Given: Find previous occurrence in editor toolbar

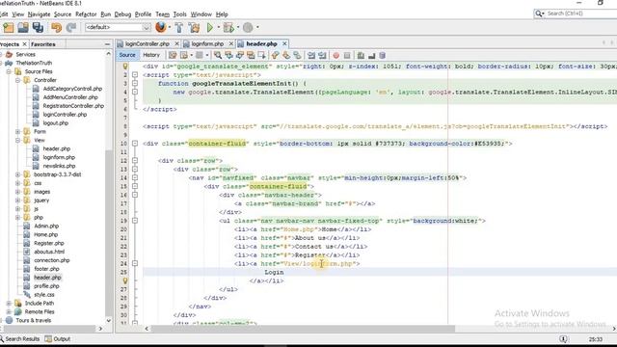Looking at the screenshot, I should pyautogui.click(x=228, y=55).
